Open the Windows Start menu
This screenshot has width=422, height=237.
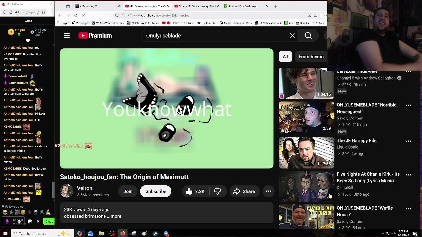coord(5,233)
